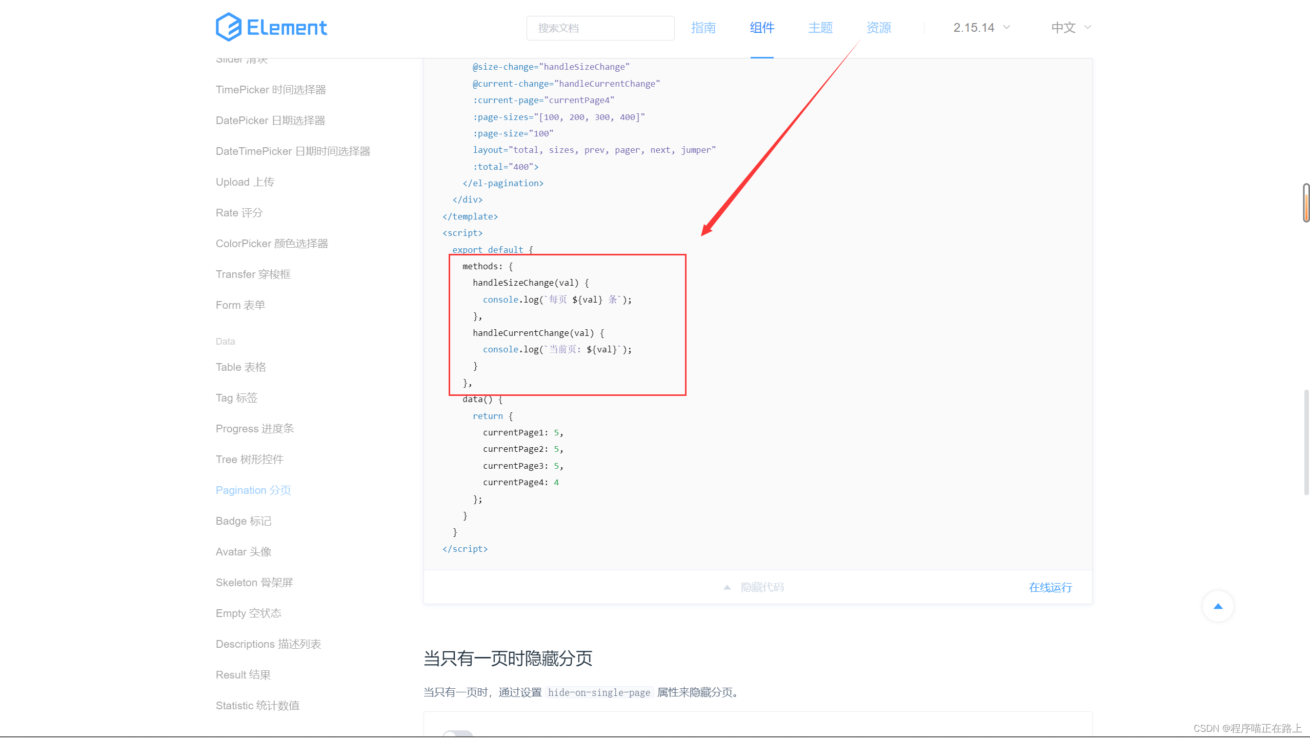The image size is (1310, 738).
Task: Click the handleCurrentChange(val) code line
Action: tap(538, 333)
